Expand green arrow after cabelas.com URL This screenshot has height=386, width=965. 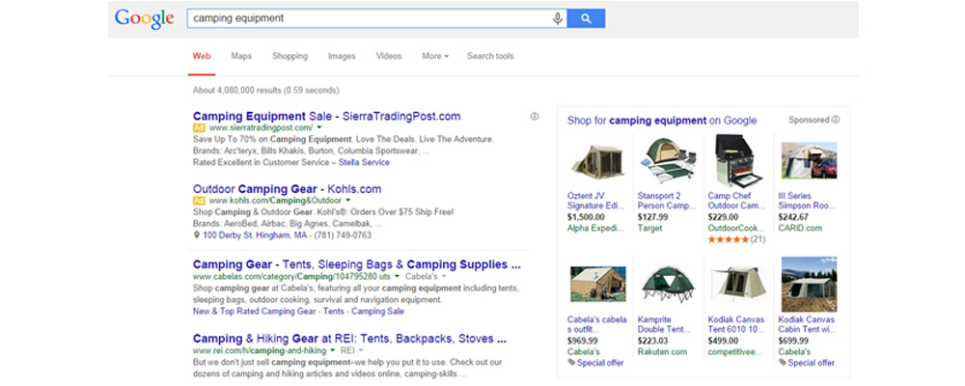[399, 277]
